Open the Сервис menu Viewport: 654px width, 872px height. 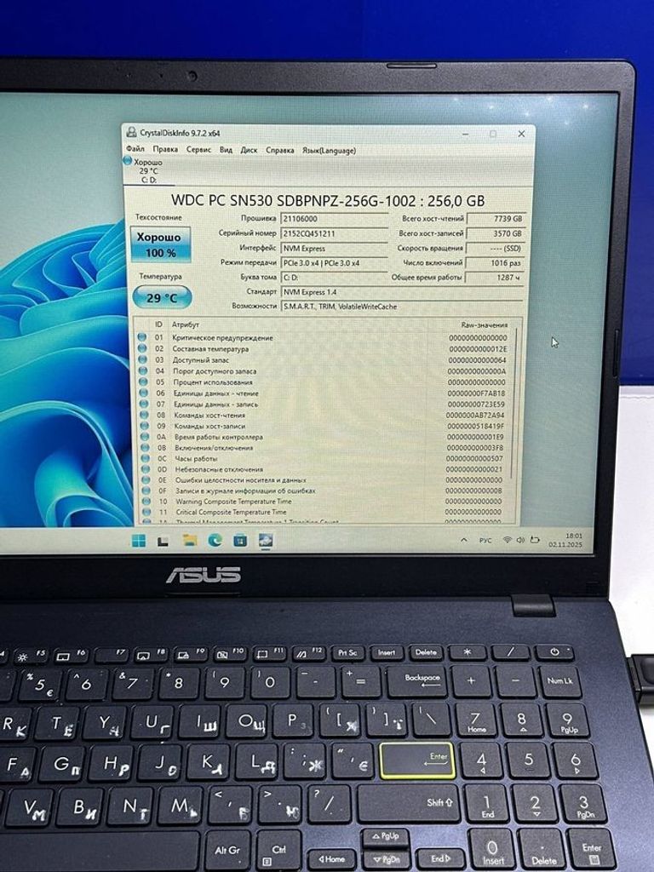pos(198,150)
